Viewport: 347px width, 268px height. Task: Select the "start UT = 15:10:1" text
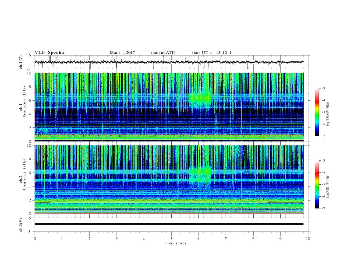tap(212, 53)
